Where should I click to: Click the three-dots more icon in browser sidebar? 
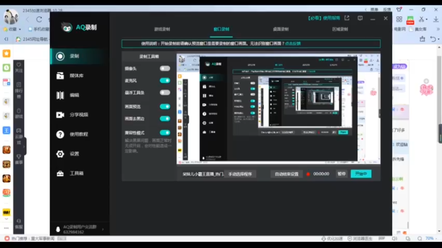point(6,228)
